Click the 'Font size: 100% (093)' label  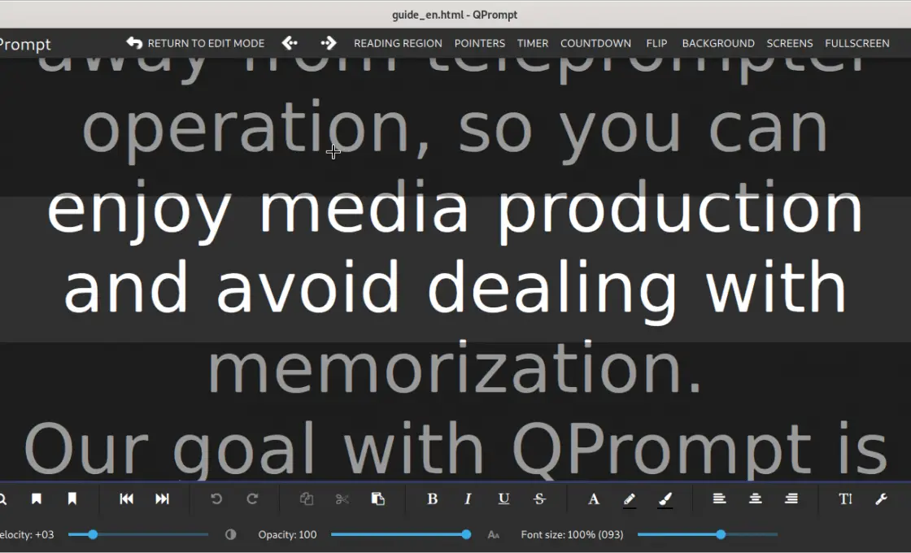(573, 534)
